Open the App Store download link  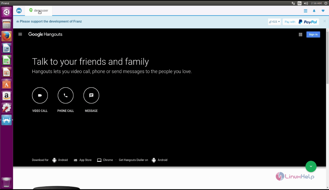(83, 160)
